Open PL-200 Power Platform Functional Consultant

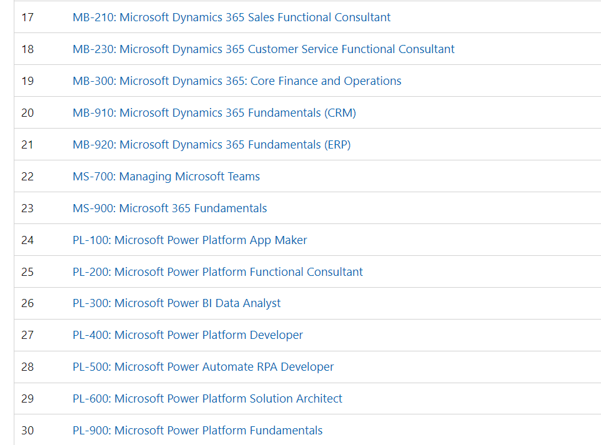point(217,272)
